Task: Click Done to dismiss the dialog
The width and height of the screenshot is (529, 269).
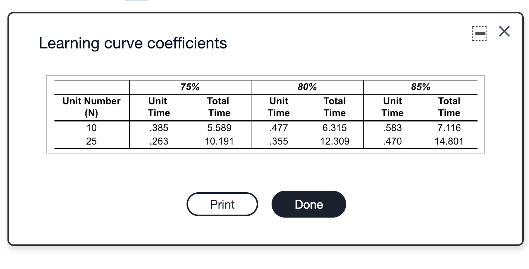Action: 309,204
